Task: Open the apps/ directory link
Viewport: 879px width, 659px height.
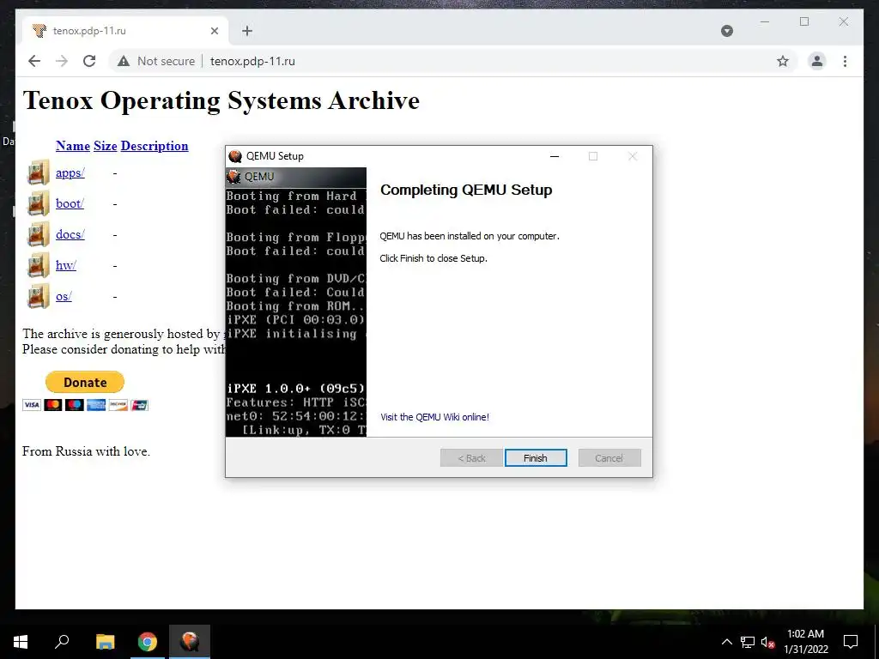Action: (x=70, y=172)
